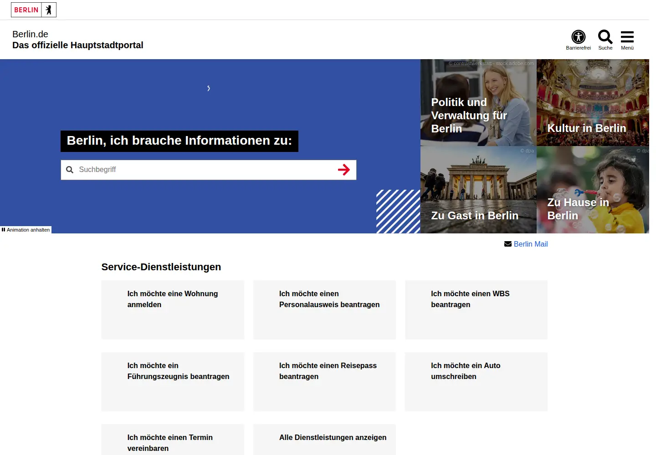
Task: Select Ich möchte einen Termin vereinbaren
Action: tap(173, 440)
